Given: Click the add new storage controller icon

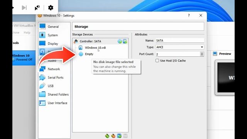Looking at the screenshot, I should pos(107,136).
